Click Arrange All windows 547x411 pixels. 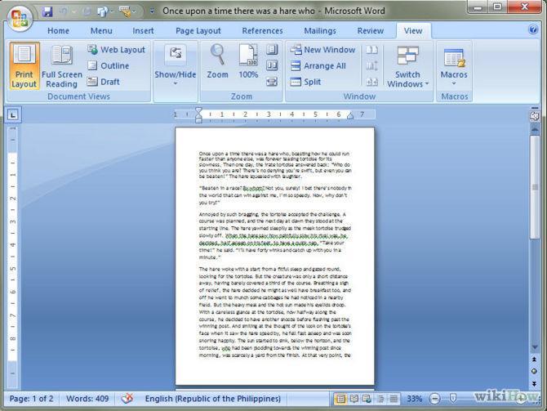click(318, 65)
